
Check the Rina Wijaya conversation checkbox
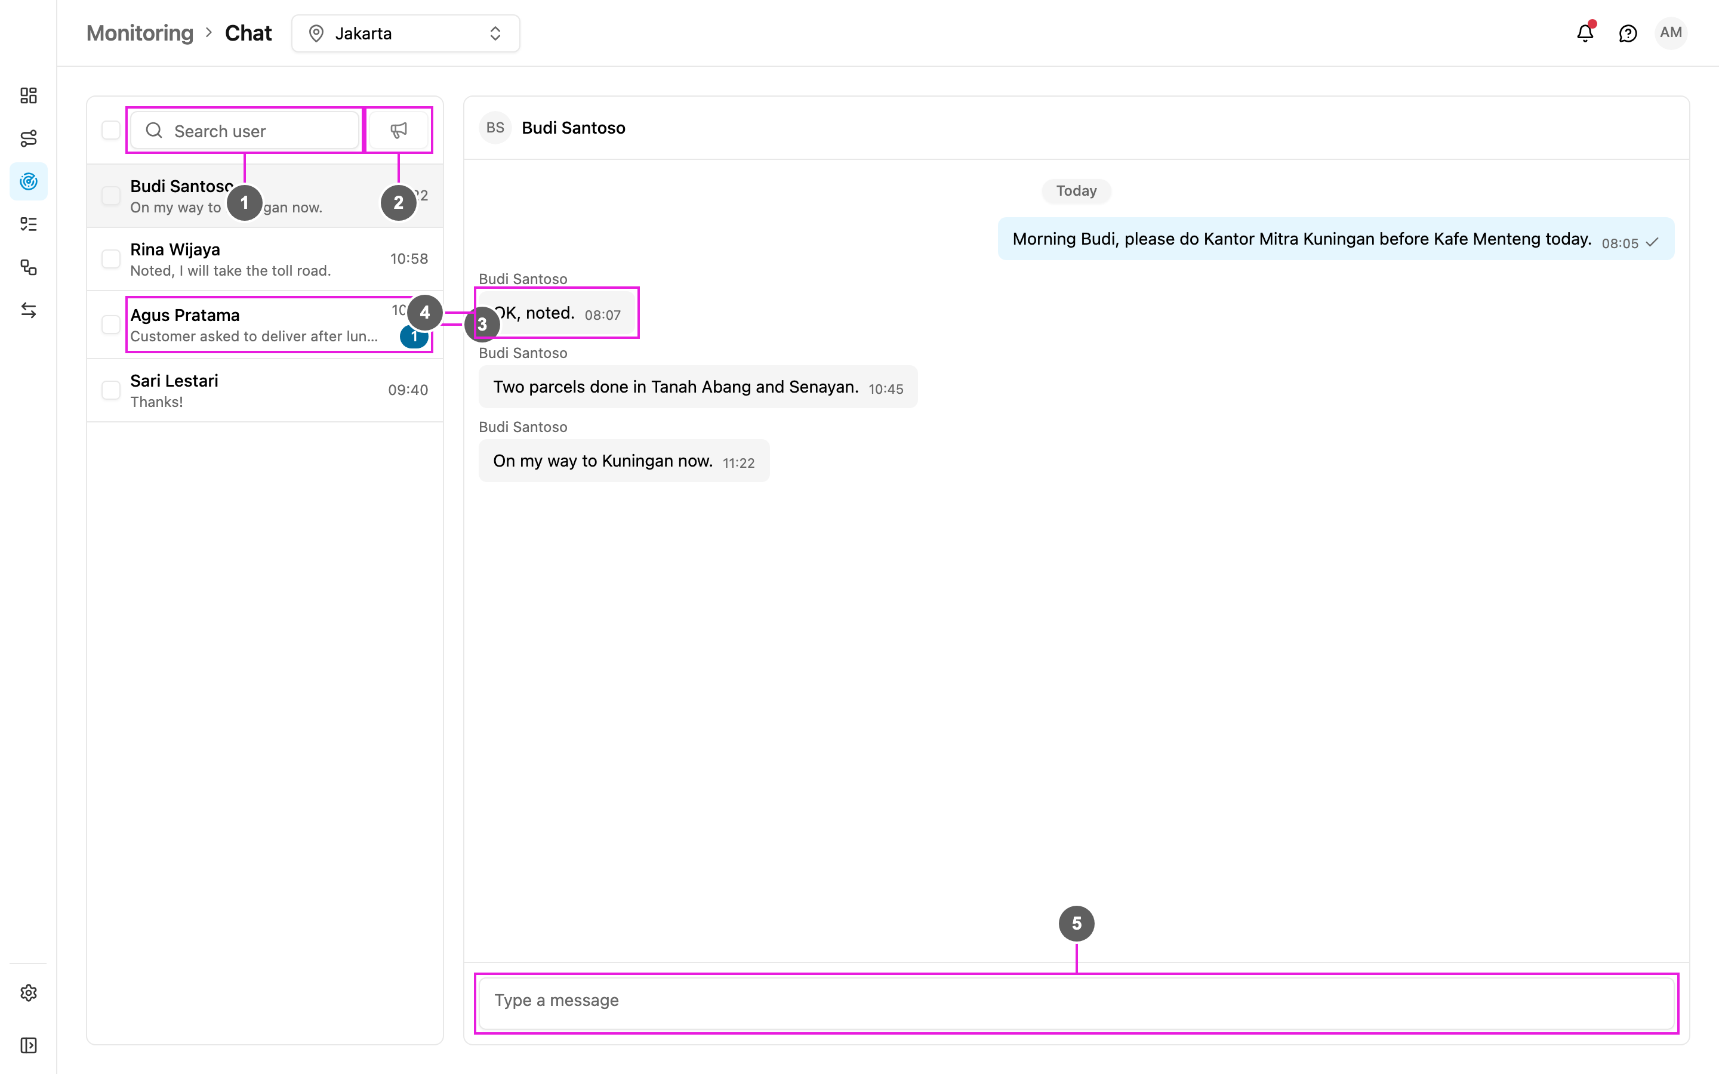tap(111, 258)
